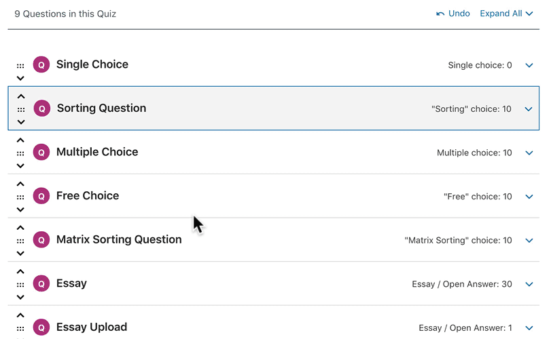Expand the Free Choice question
This screenshot has height=339, width=549.
pyautogui.click(x=529, y=197)
